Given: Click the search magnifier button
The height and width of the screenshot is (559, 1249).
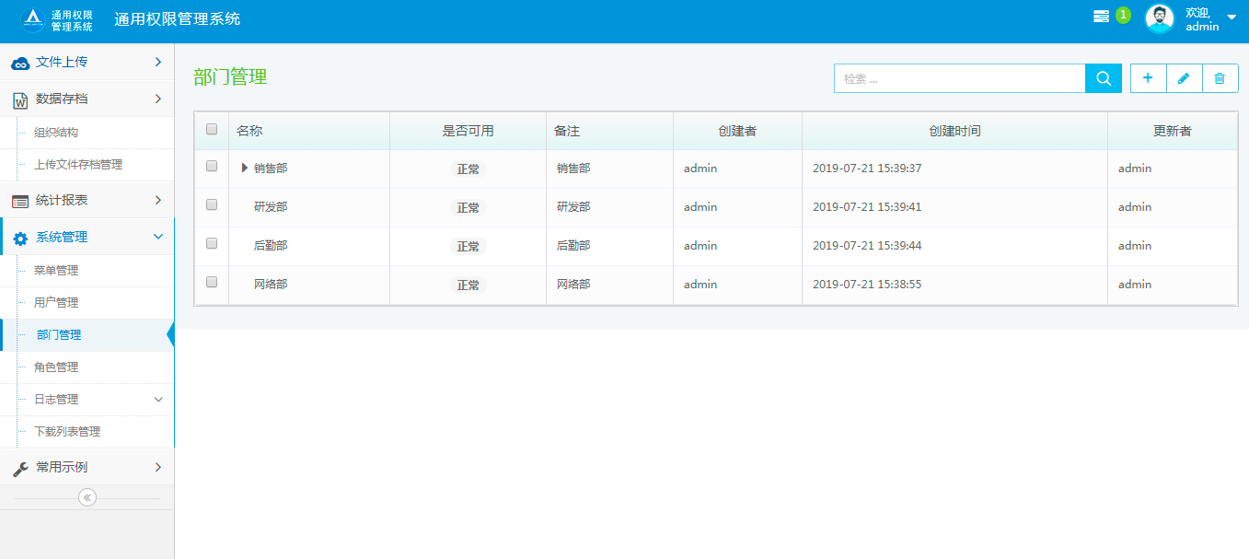Looking at the screenshot, I should pyautogui.click(x=1104, y=78).
